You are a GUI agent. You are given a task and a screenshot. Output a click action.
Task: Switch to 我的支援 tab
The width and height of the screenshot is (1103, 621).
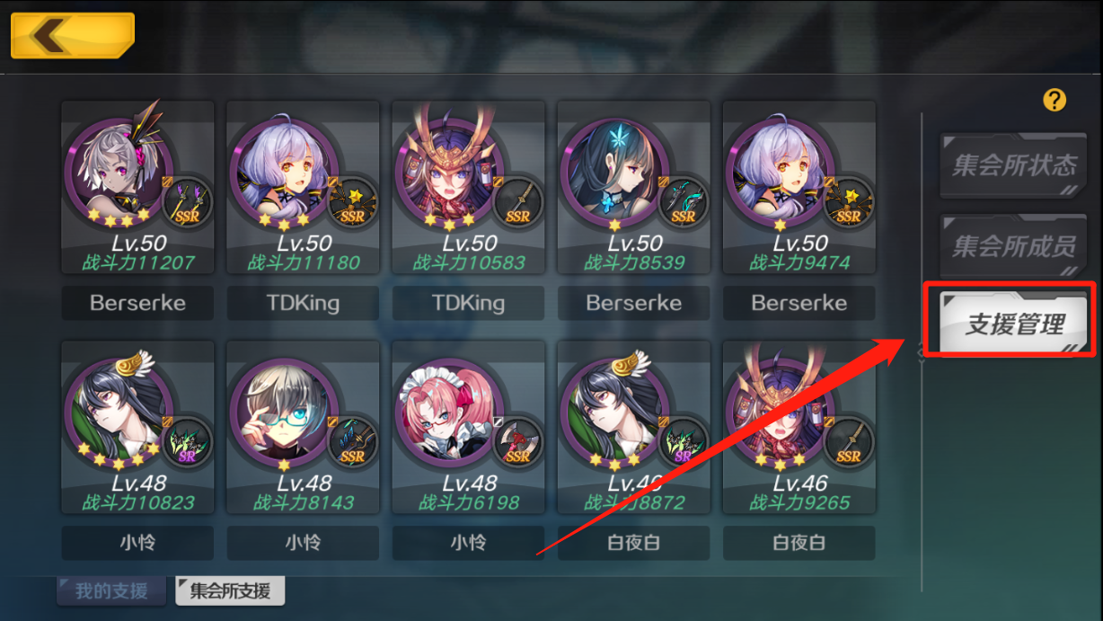(x=111, y=591)
